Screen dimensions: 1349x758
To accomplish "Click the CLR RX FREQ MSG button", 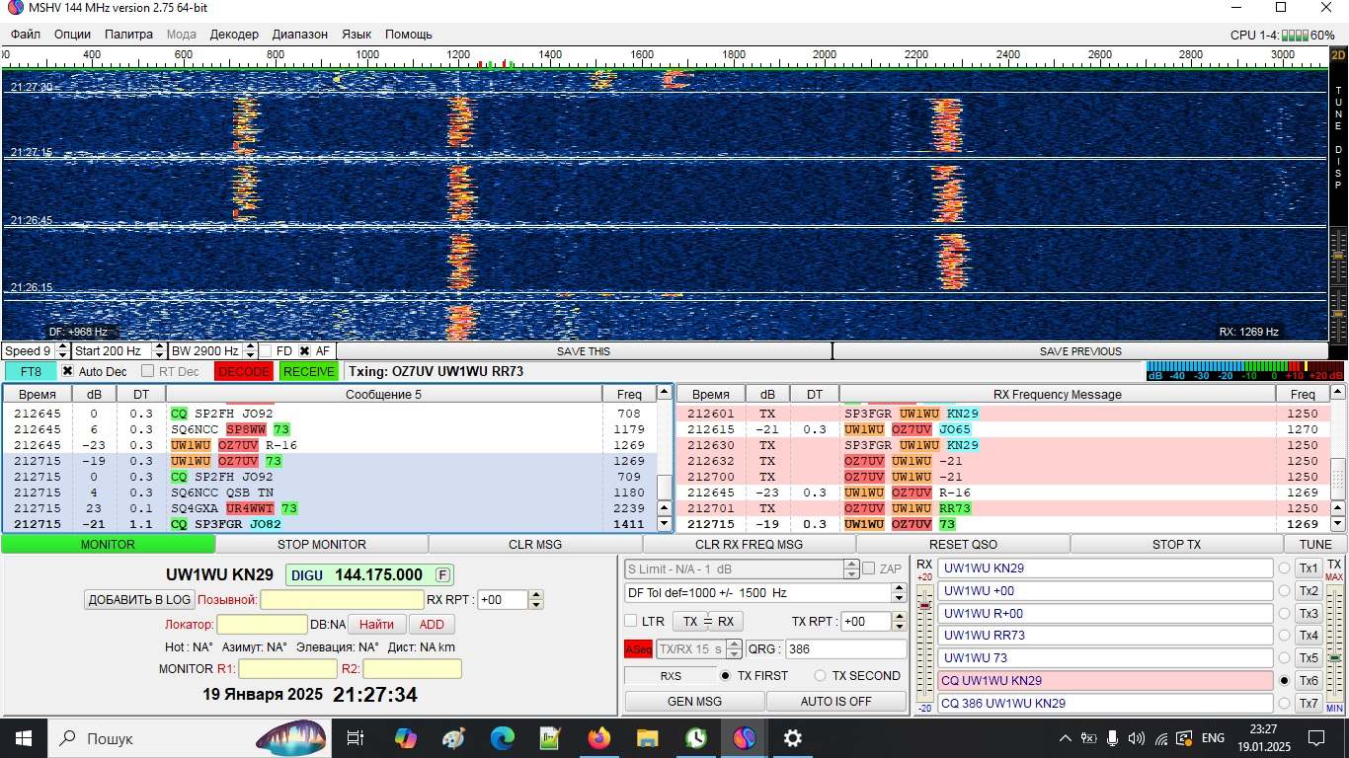I will pyautogui.click(x=750, y=544).
